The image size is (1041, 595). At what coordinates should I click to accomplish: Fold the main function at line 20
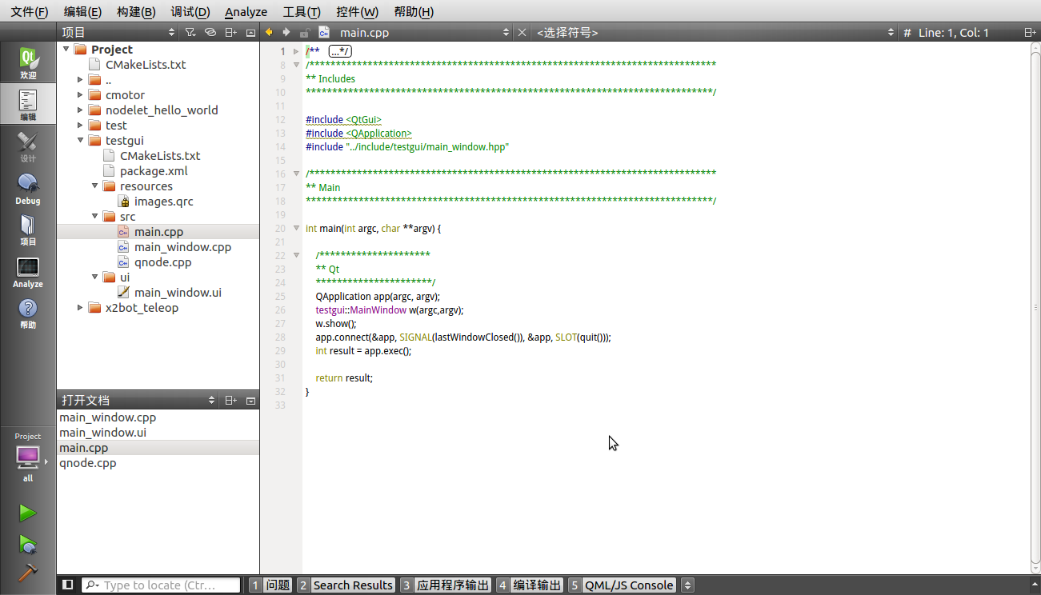(296, 229)
